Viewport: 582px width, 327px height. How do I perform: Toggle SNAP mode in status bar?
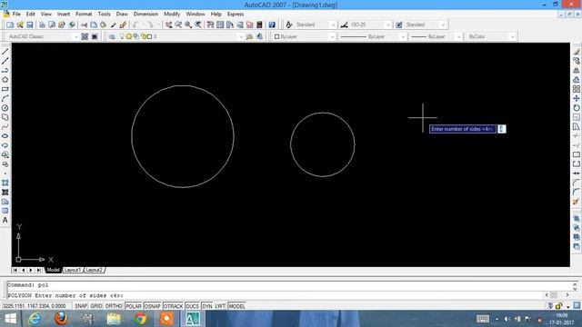tap(81, 306)
